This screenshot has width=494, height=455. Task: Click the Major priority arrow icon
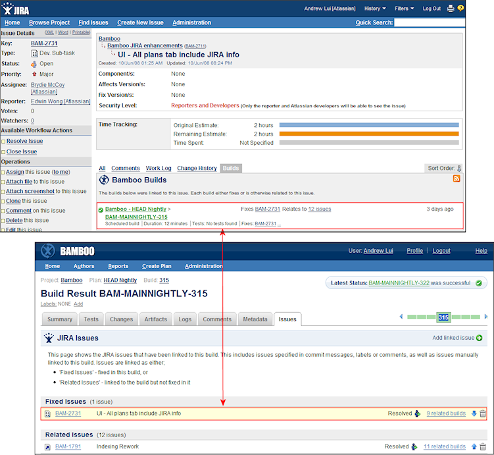tap(34, 74)
